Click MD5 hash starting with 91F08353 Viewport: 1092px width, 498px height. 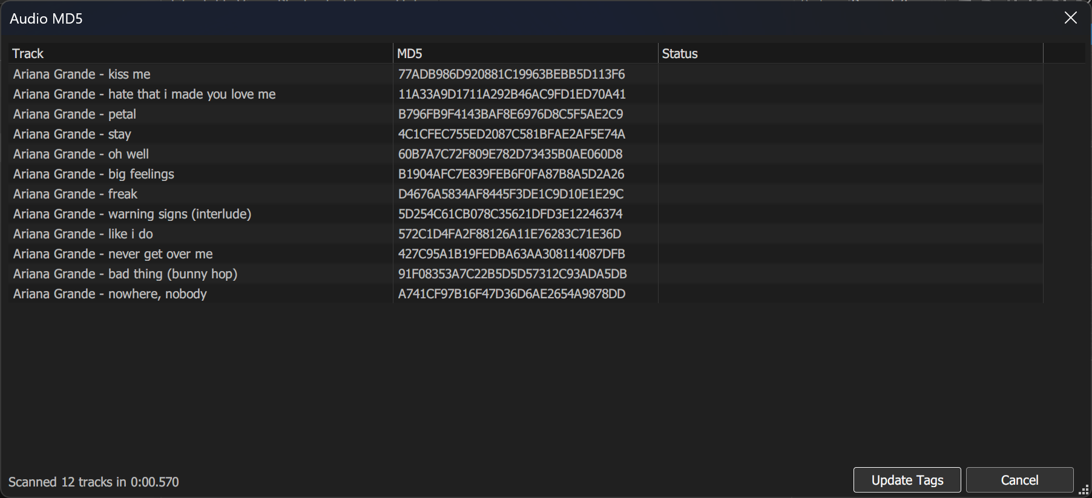[513, 274]
